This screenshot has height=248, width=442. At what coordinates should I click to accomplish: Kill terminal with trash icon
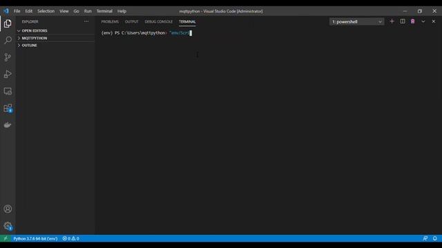413,21
